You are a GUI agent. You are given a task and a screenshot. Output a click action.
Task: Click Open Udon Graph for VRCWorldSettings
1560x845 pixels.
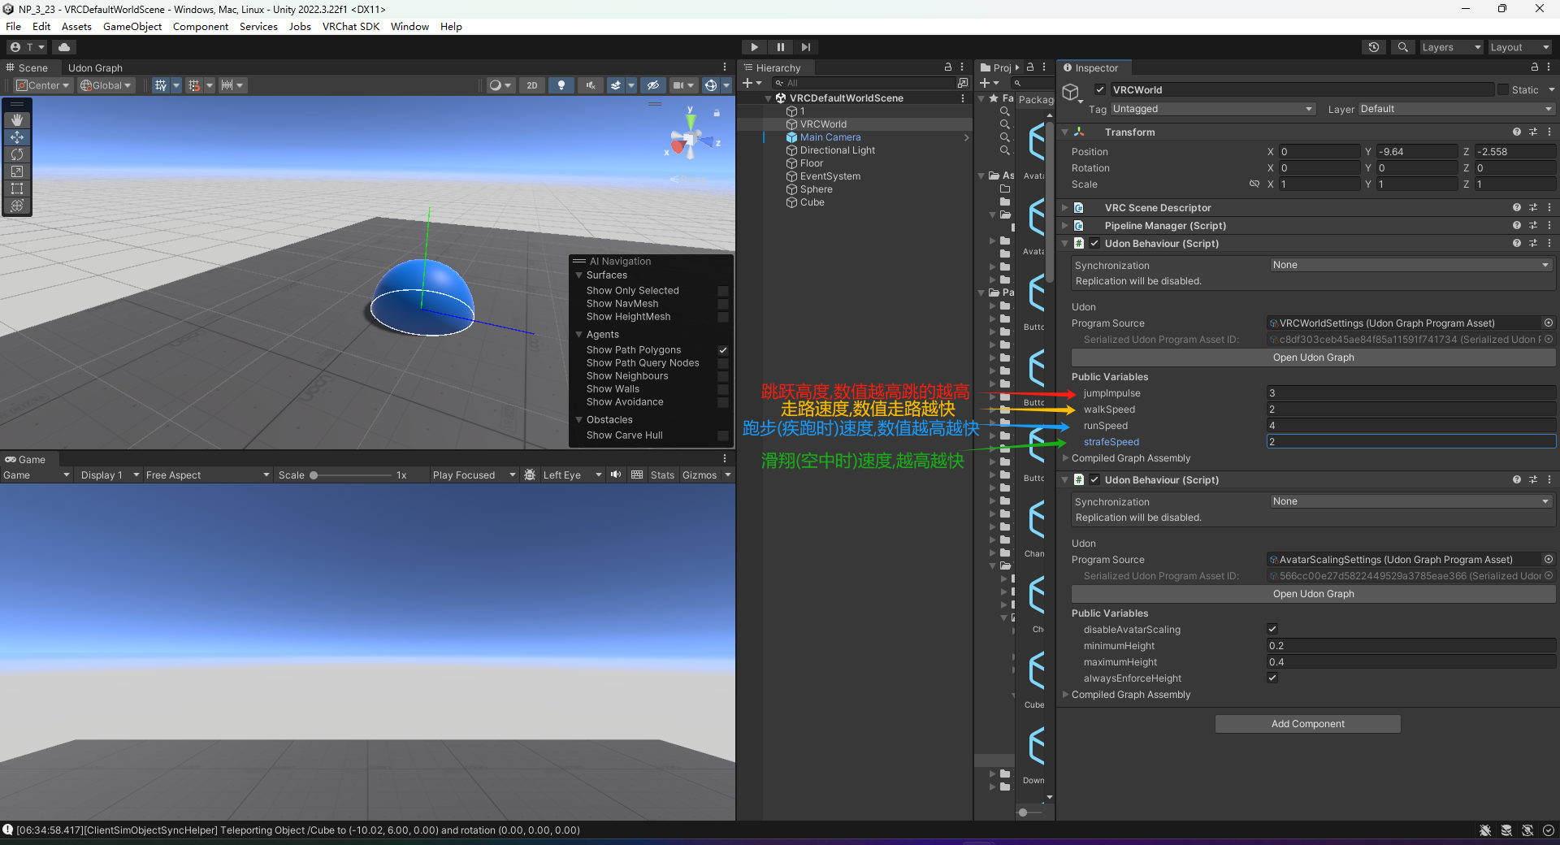[x=1313, y=357]
